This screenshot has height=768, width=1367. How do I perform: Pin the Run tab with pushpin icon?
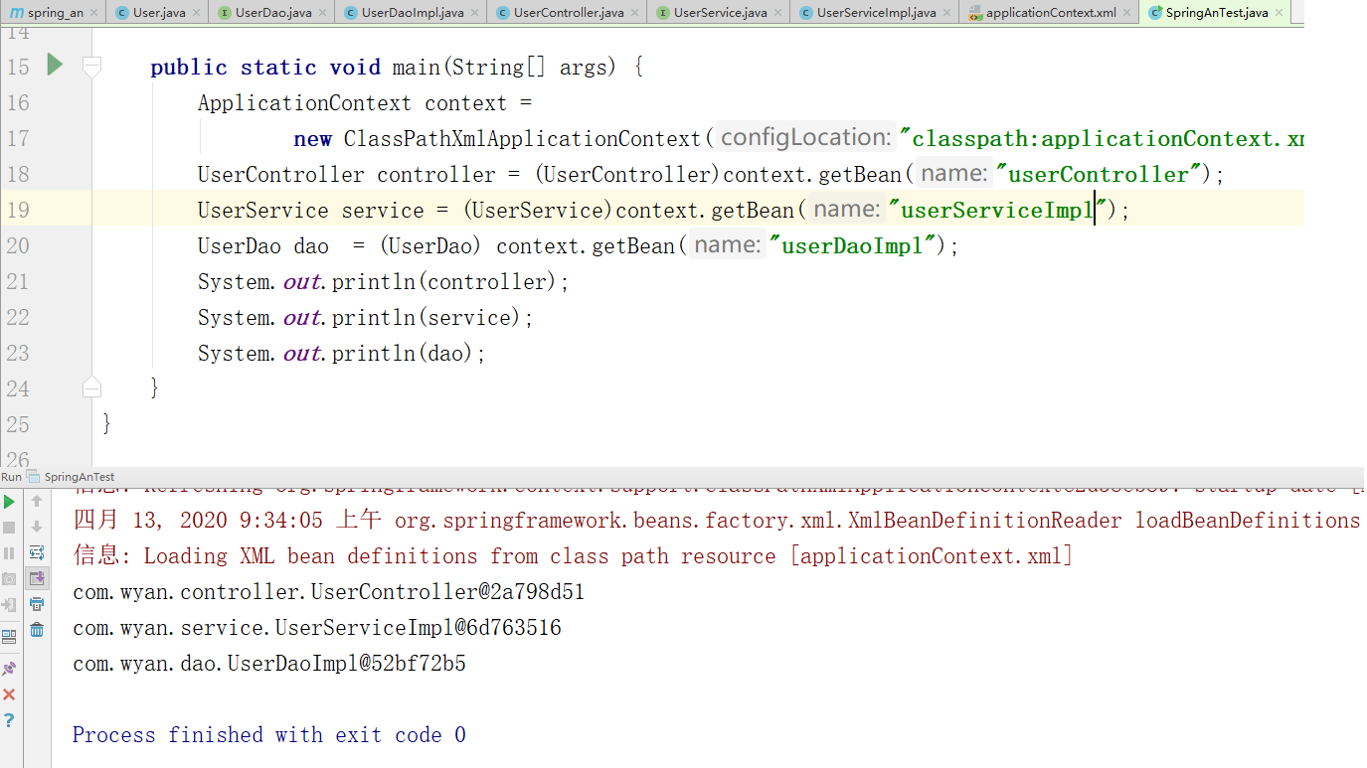click(x=9, y=669)
